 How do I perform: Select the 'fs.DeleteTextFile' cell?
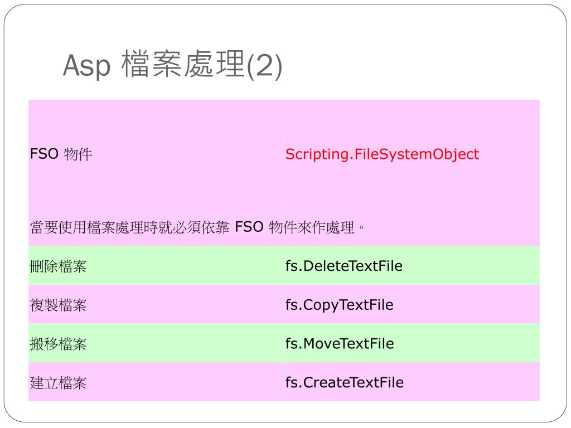412,266
